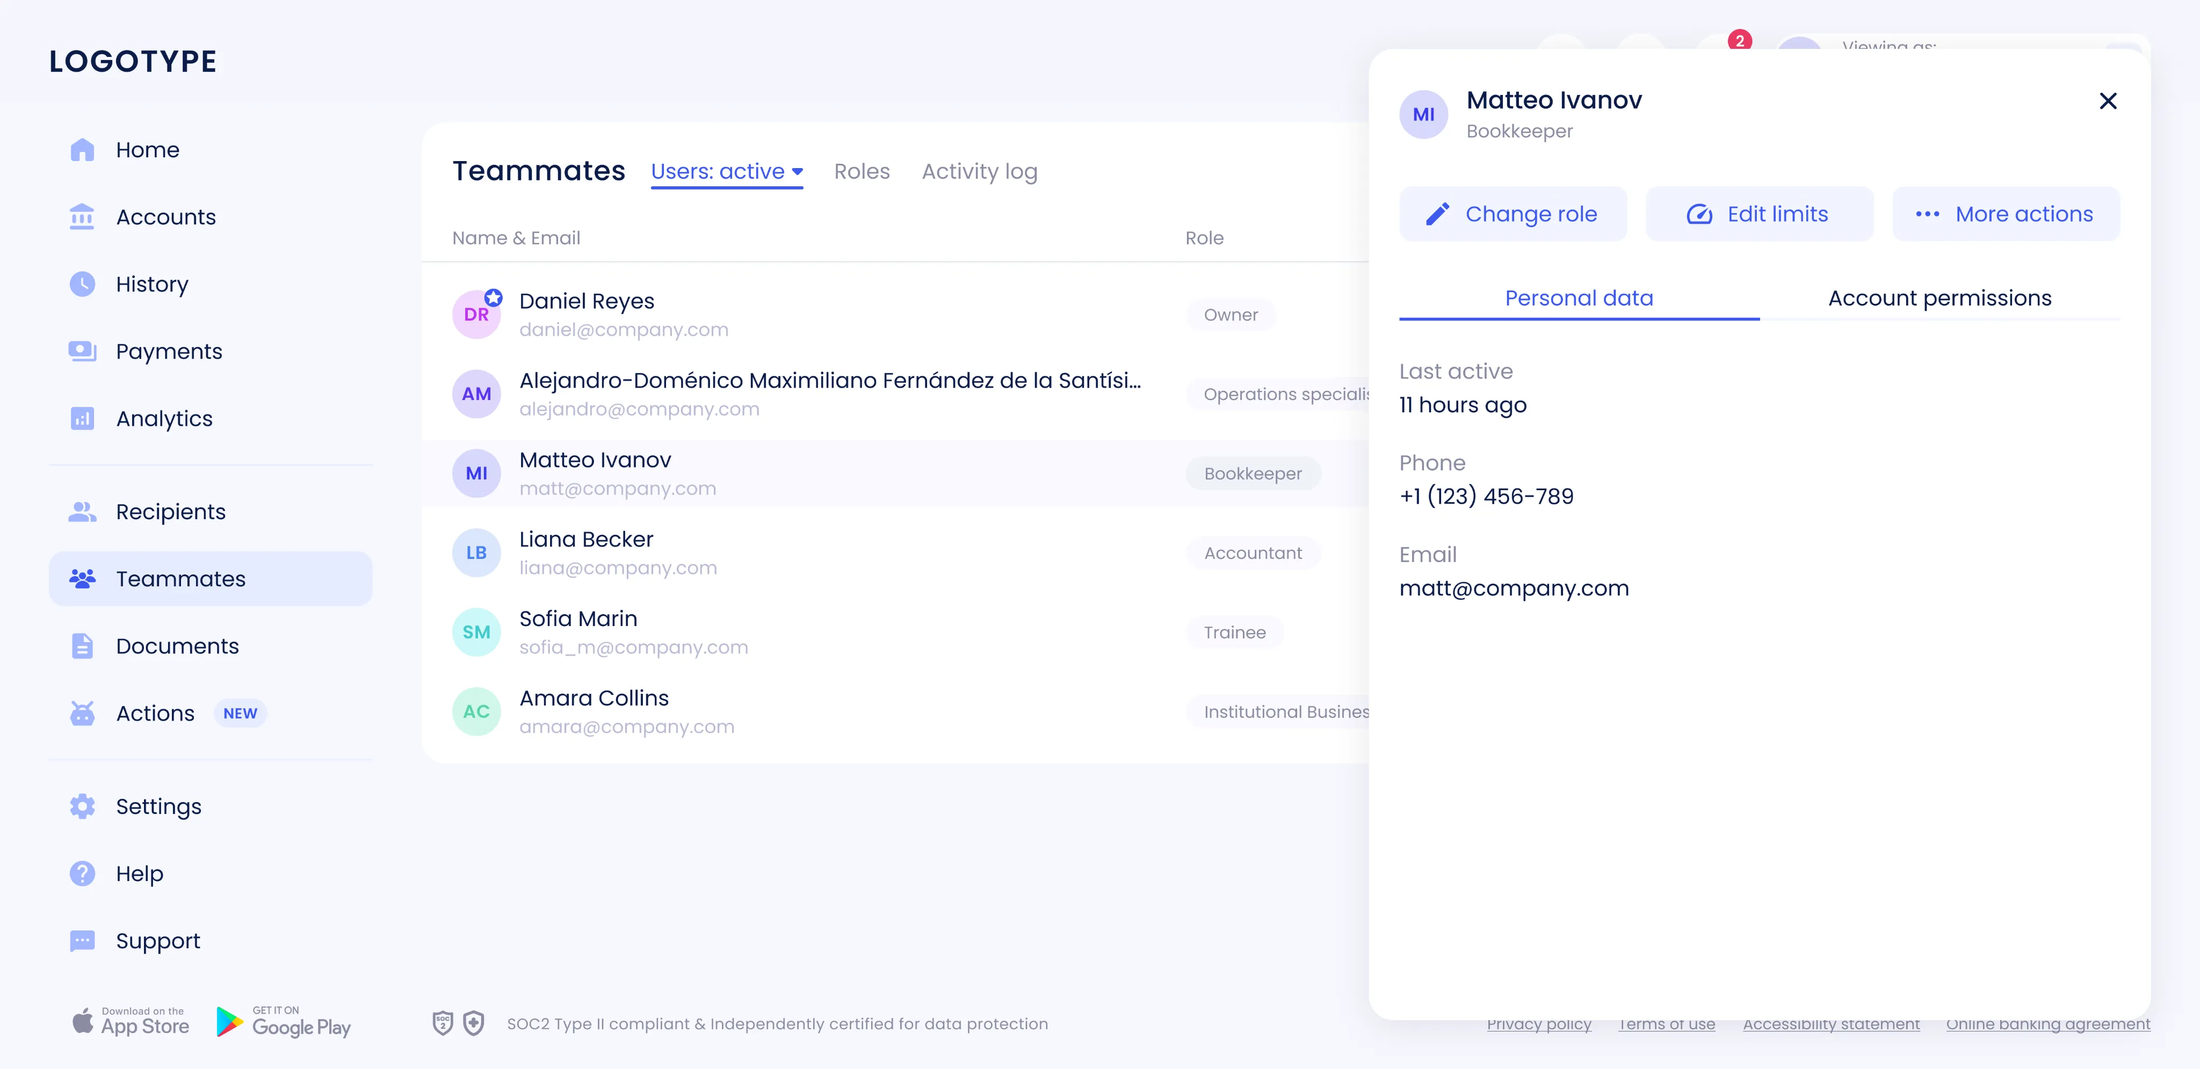
Task: Download on the App Store badge
Action: pos(131,1021)
